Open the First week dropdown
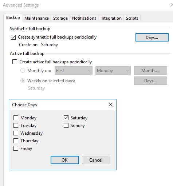This screenshot has height=186, width=173. 74,71
